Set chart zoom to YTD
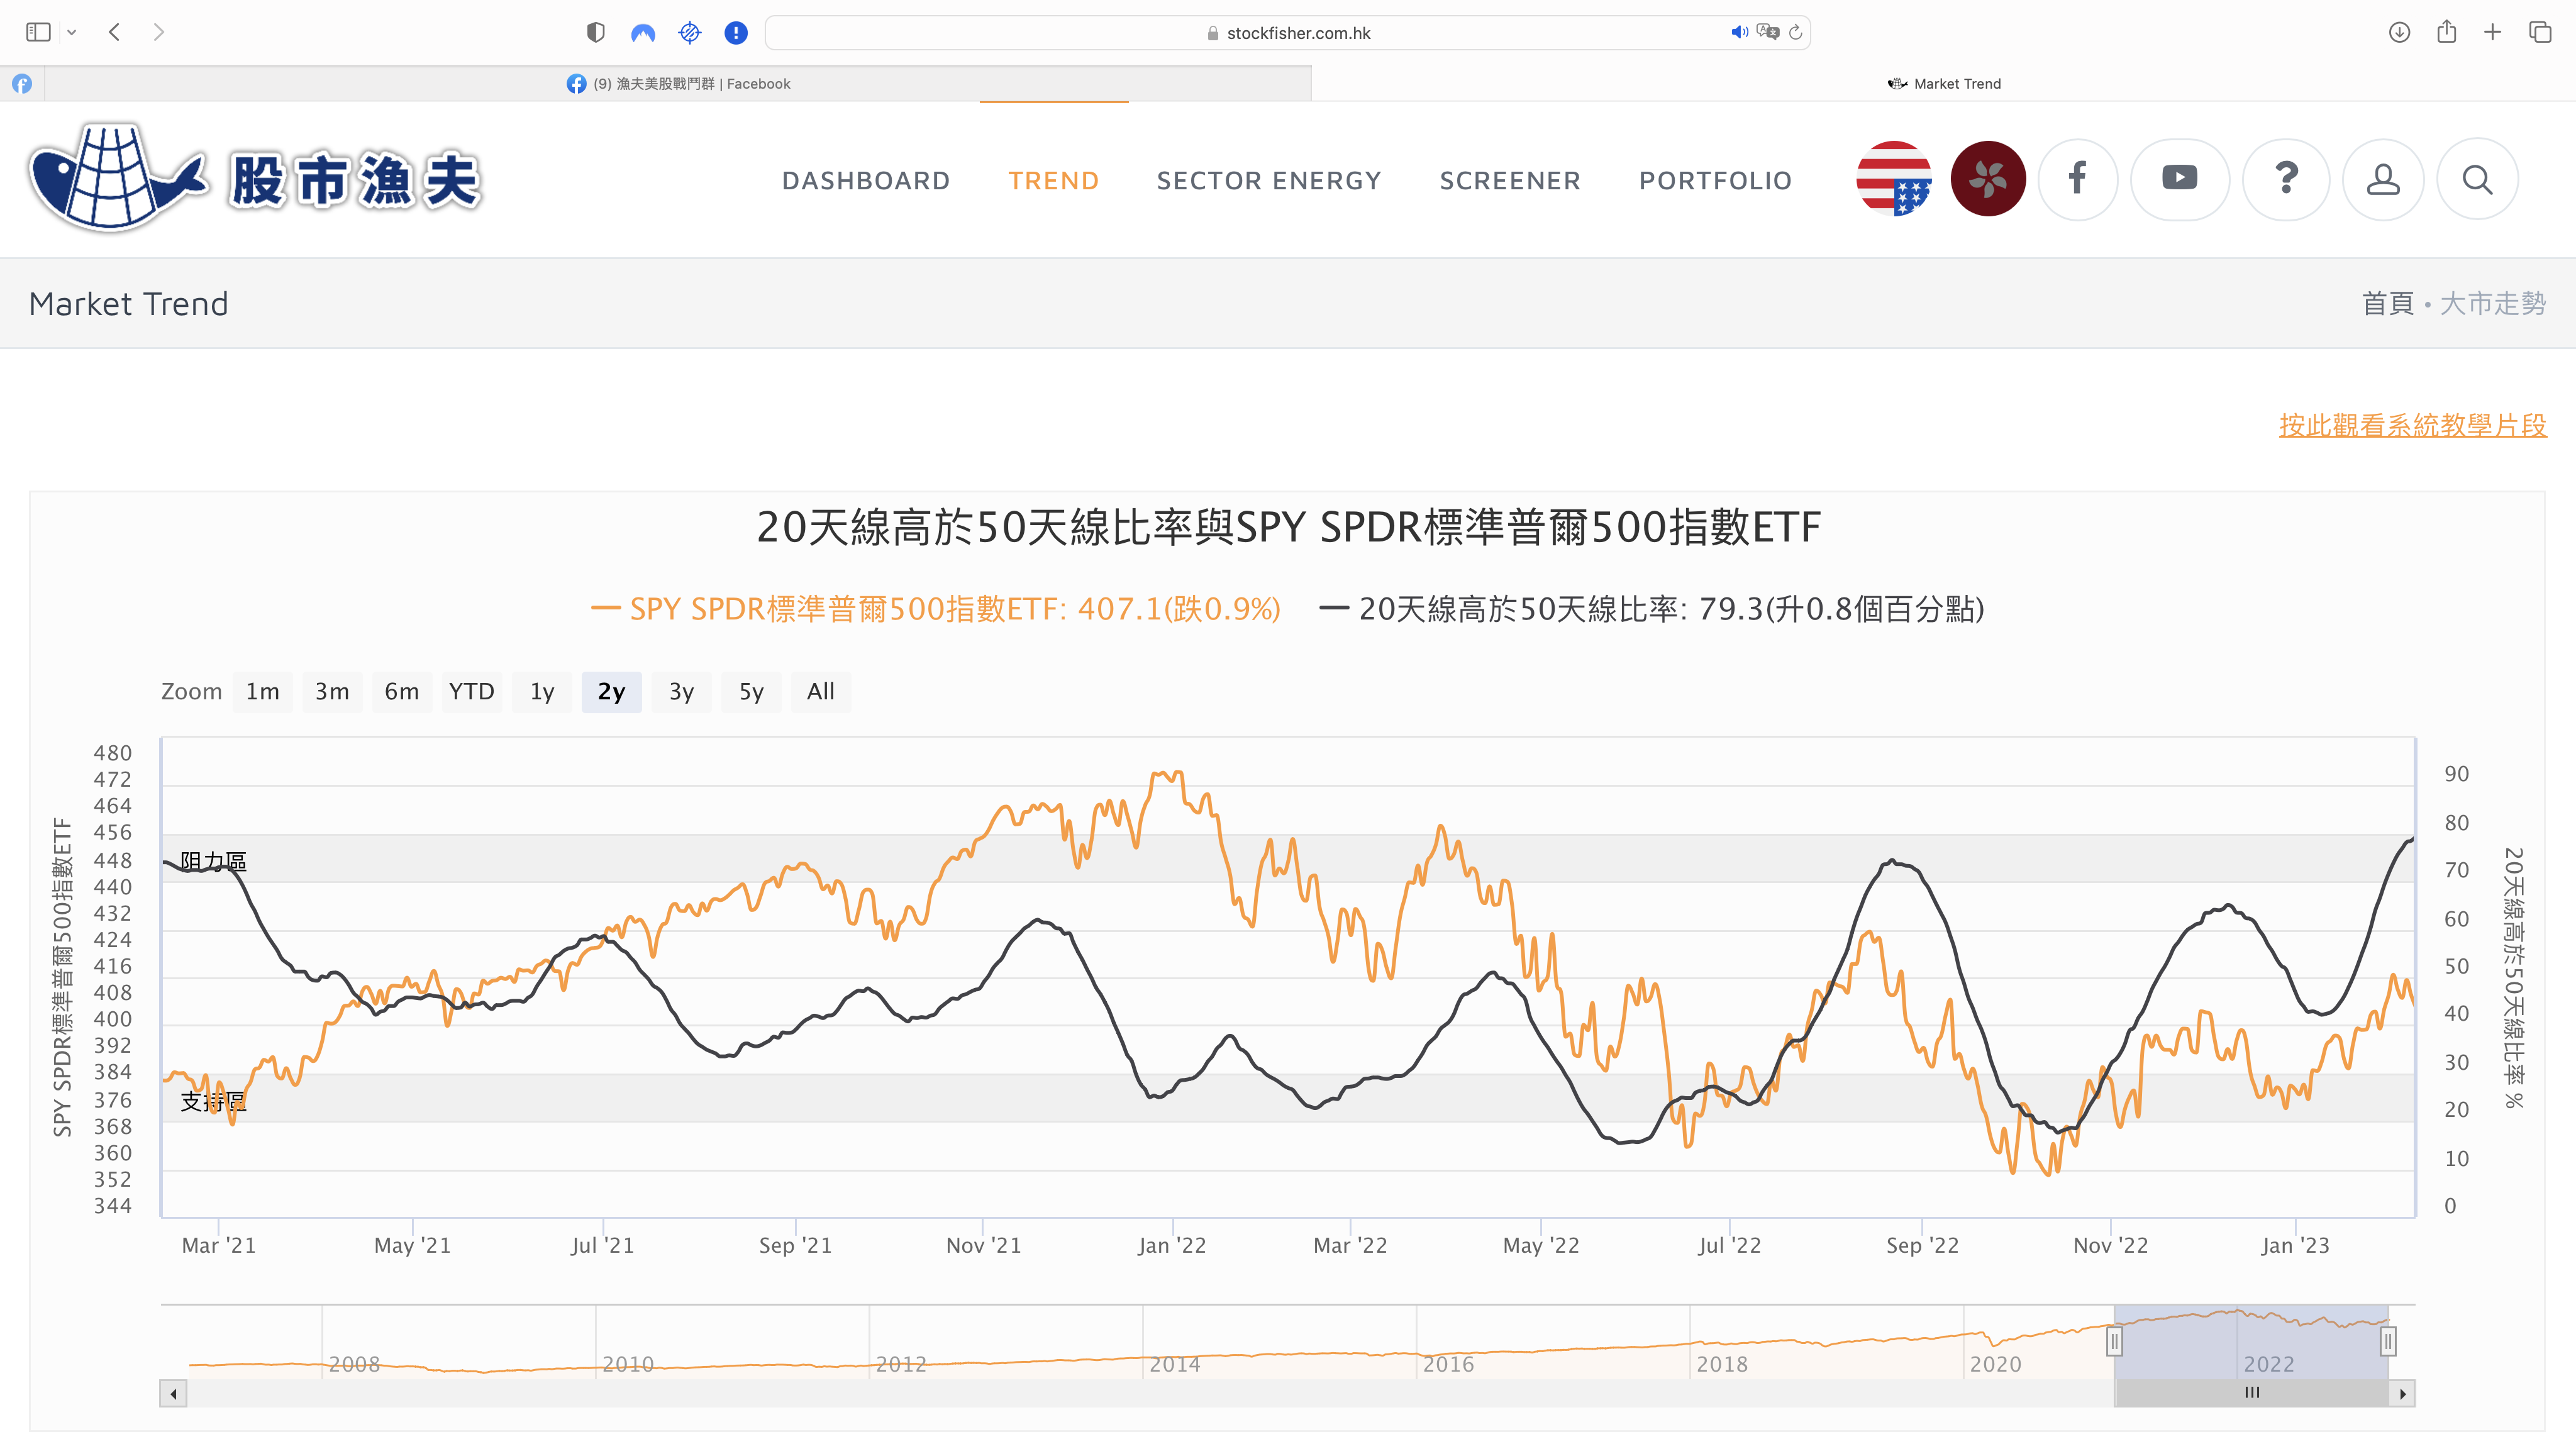Image resolution: width=2576 pixels, height=1449 pixels. [472, 691]
